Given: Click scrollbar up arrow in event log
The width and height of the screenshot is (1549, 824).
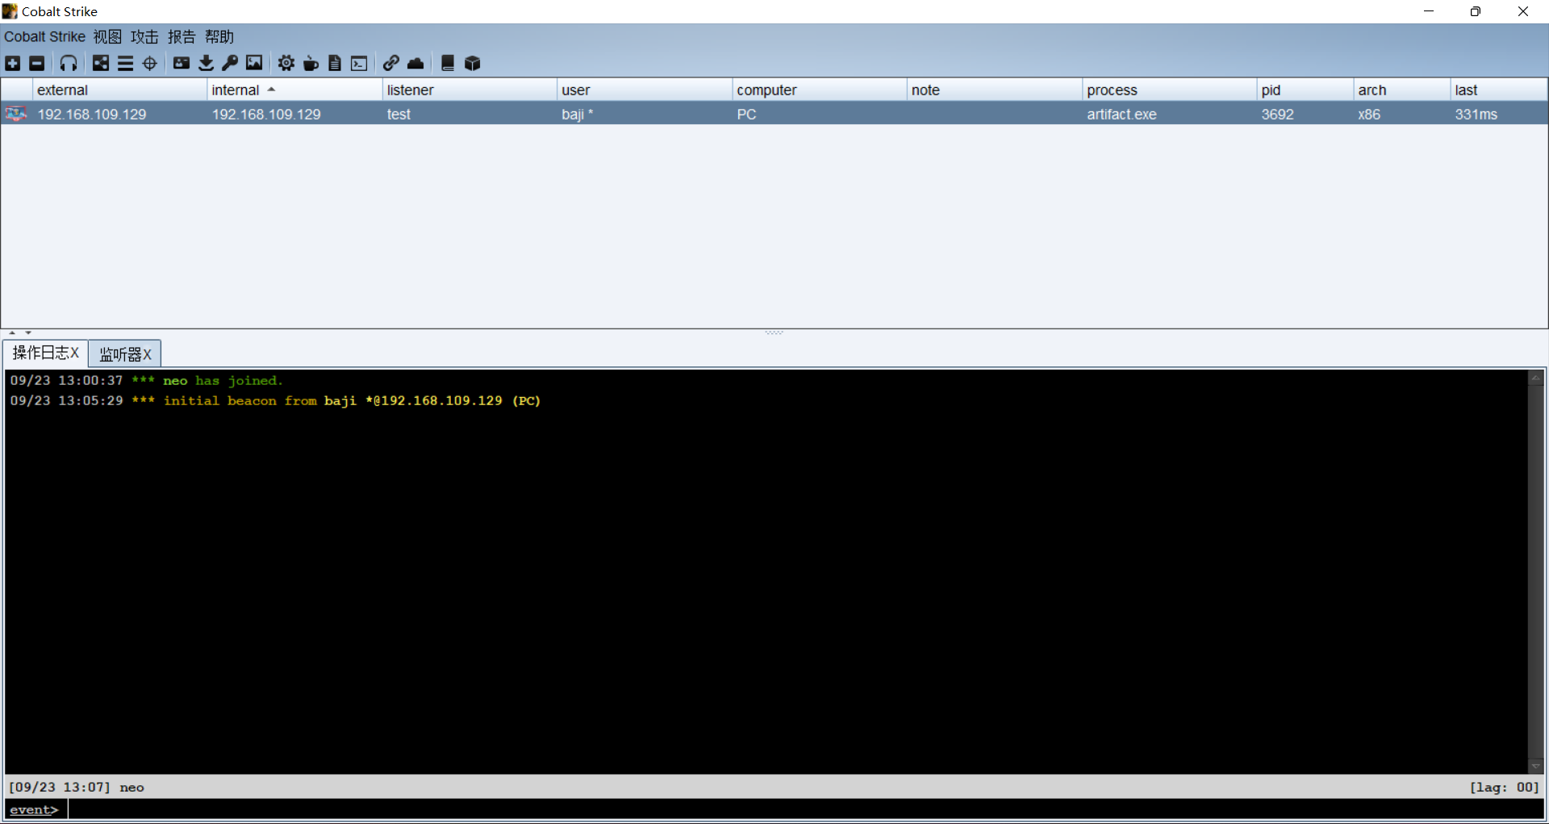Looking at the screenshot, I should click(x=1535, y=377).
